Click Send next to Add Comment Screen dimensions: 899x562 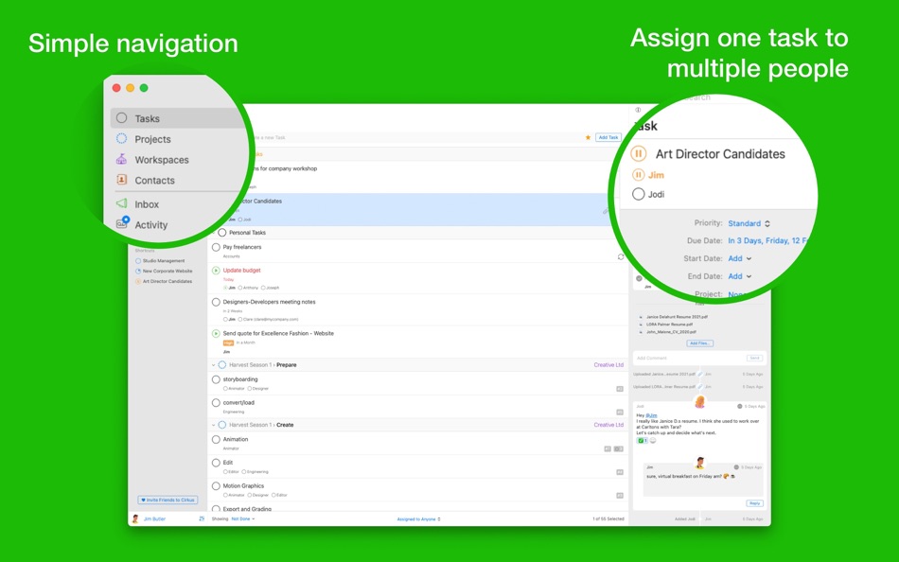point(754,358)
